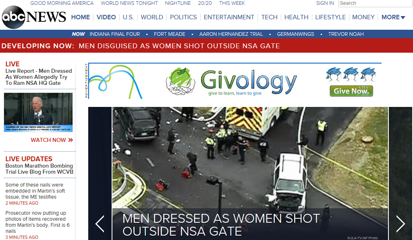Visit Good Morning America show link

click(x=62, y=3)
